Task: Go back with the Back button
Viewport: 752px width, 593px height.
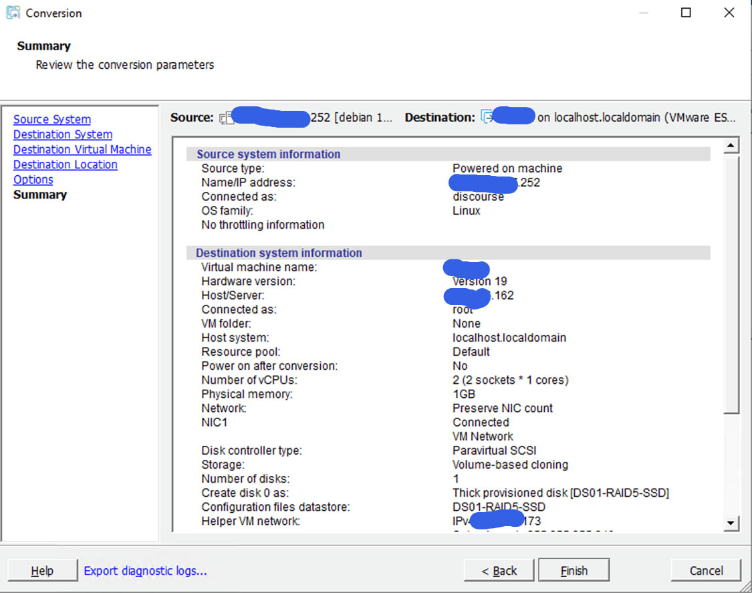Action: (499, 570)
